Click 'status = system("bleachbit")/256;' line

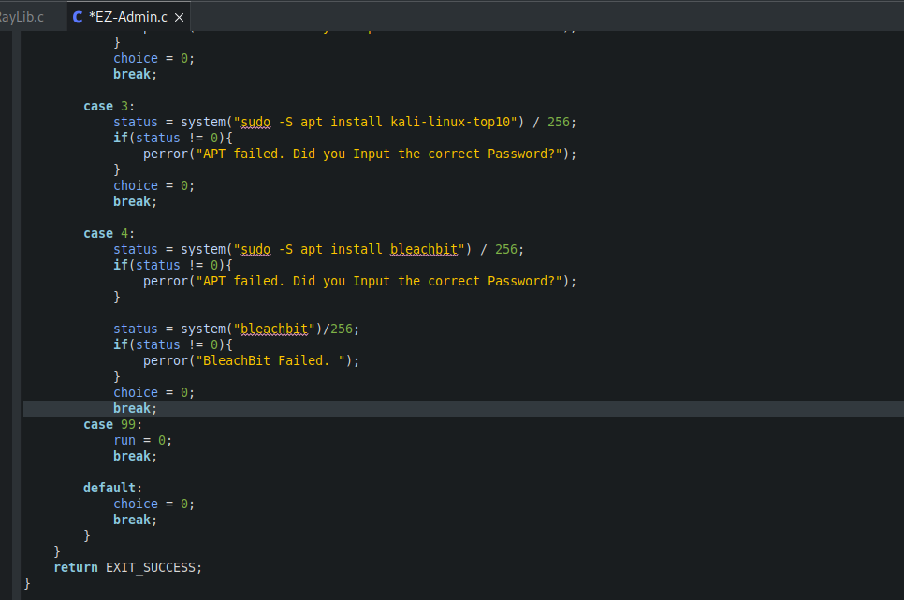[236, 329]
